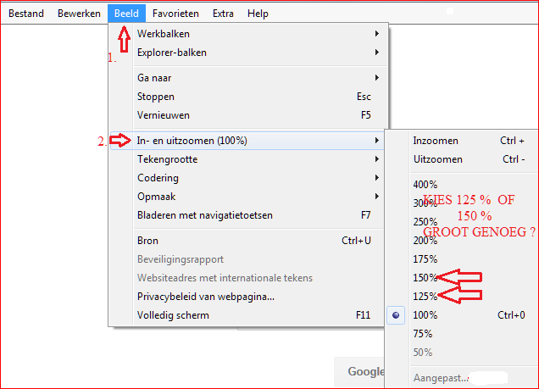Open the Bewerken menu
The image size is (539, 389).
pos(79,14)
